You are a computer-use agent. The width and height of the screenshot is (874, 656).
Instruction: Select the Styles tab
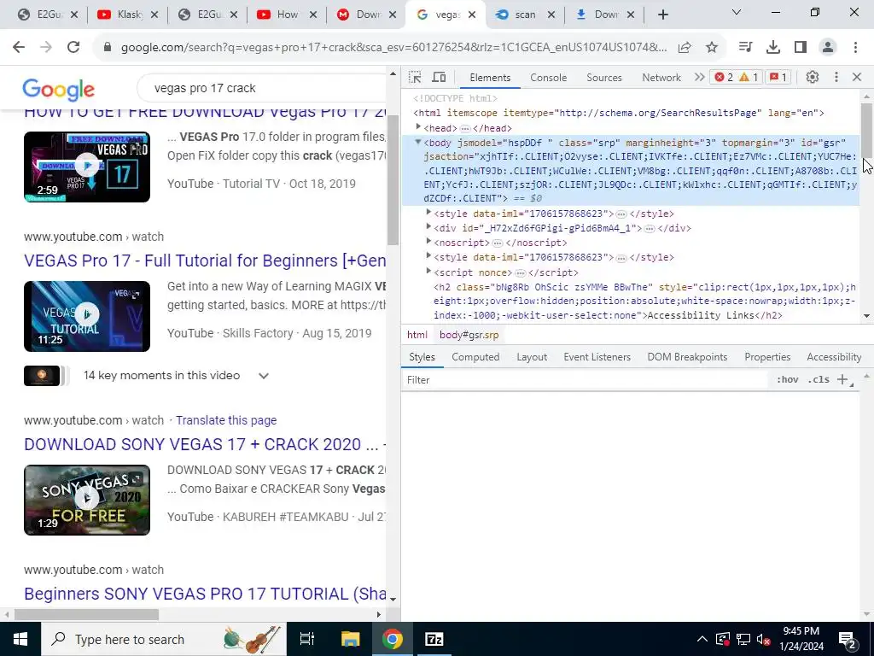tap(422, 357)
